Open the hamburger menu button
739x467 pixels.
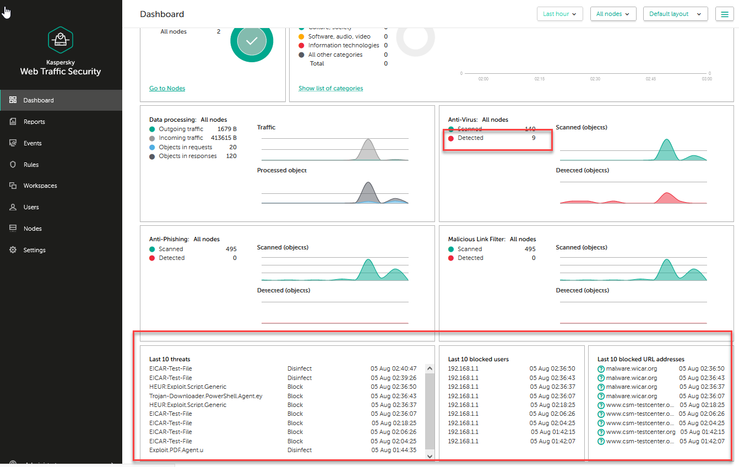pyautogui.click(x=725, y=14)
